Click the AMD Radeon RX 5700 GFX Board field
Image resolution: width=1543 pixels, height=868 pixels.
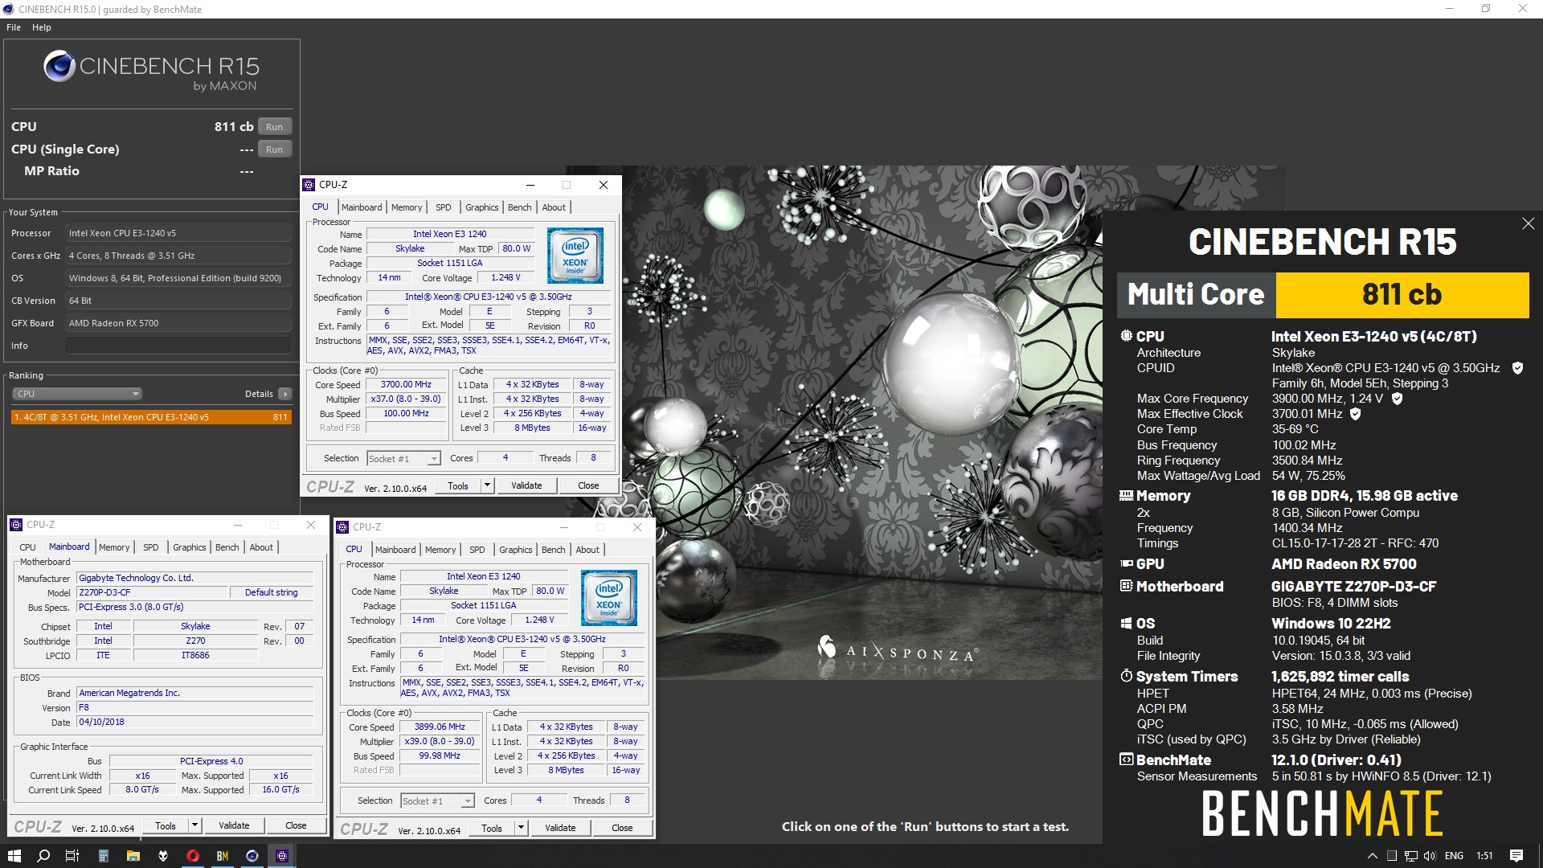coord(178,323)
